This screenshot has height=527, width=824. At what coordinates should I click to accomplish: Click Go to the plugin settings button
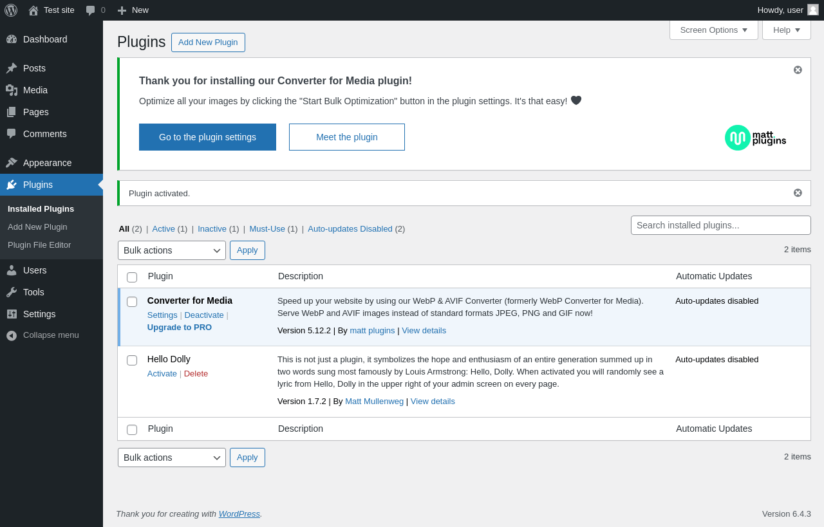[207, 137]
